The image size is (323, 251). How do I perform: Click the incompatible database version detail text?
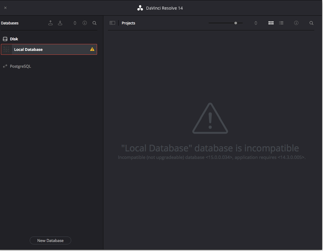coord(212,157)
